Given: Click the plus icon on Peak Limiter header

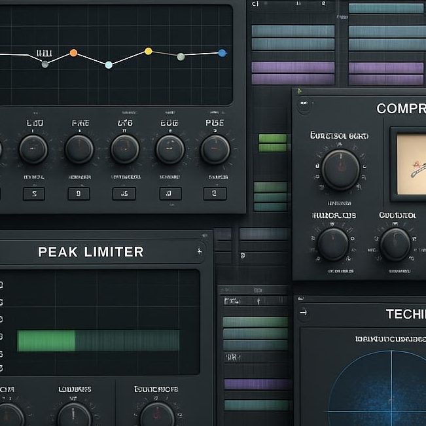Looking at the screenshot, I should pyautogui.click(x=199, y=251).
